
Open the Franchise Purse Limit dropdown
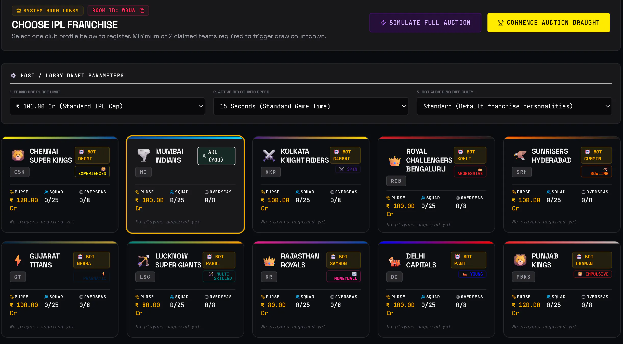coord(107,106)
